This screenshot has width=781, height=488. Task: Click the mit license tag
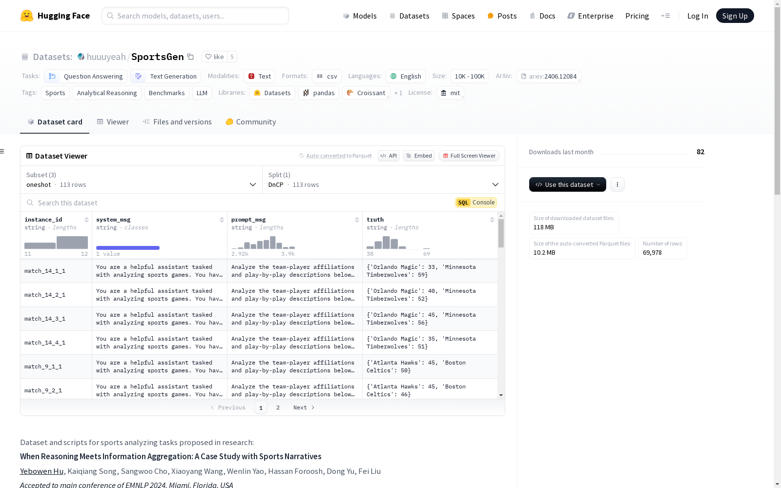[451, 93]
